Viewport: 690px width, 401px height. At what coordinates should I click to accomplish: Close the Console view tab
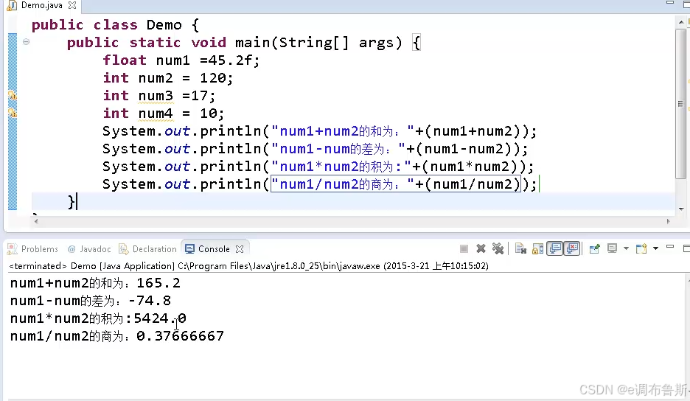240,249
